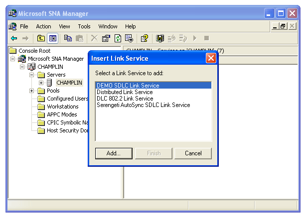
Task: Select Host Security Domains tree item
Action: click(67, 130)
